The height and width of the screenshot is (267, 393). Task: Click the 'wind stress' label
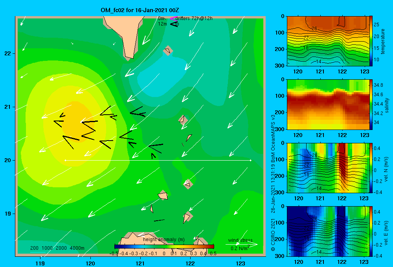click(241, 240)
